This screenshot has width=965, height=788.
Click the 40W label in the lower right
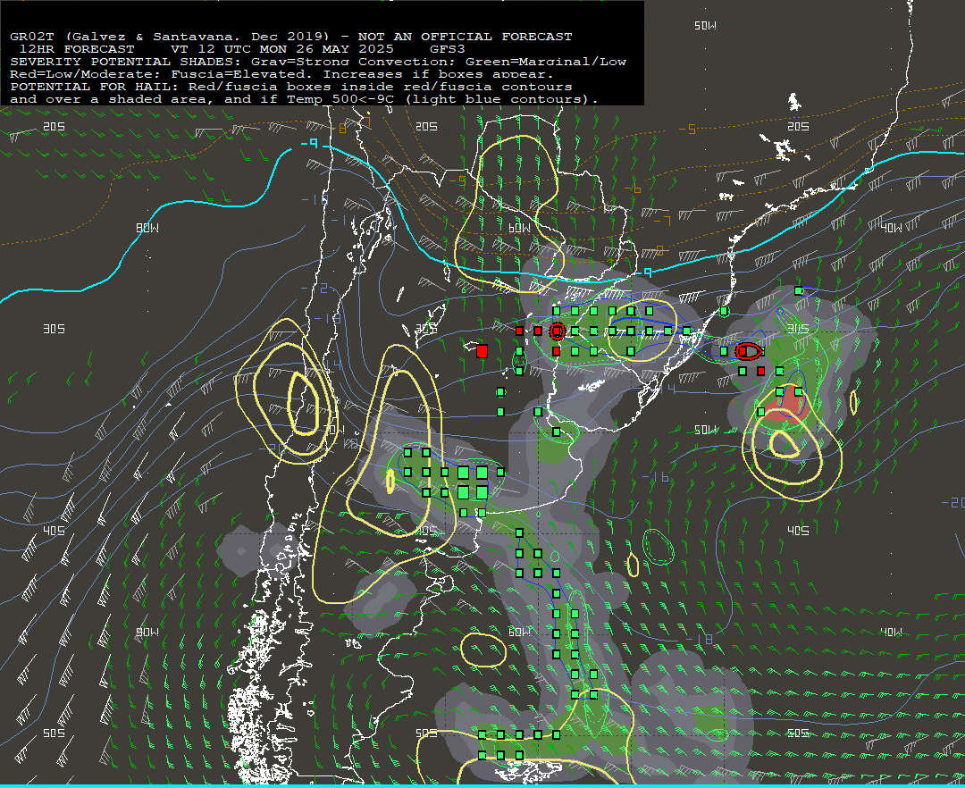(x=891, y=632)
